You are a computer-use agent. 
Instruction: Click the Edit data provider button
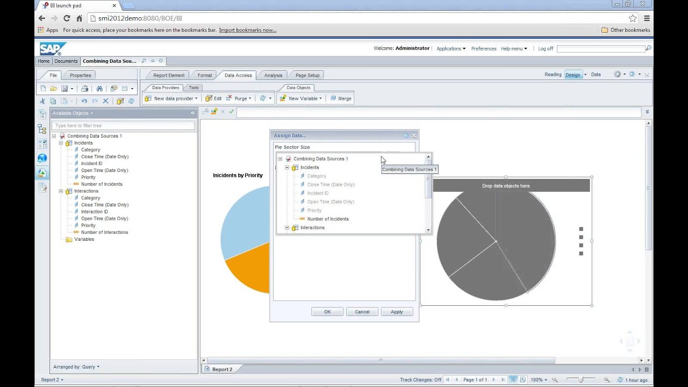pyautogui.click(x=213, y=98)
